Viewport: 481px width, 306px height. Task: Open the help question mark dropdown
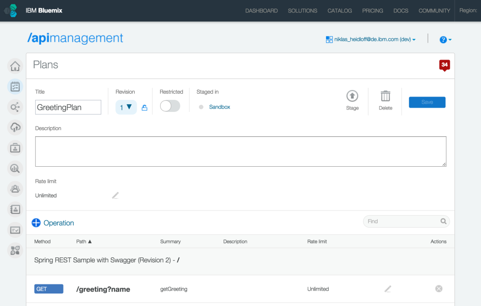coord(445,39)
